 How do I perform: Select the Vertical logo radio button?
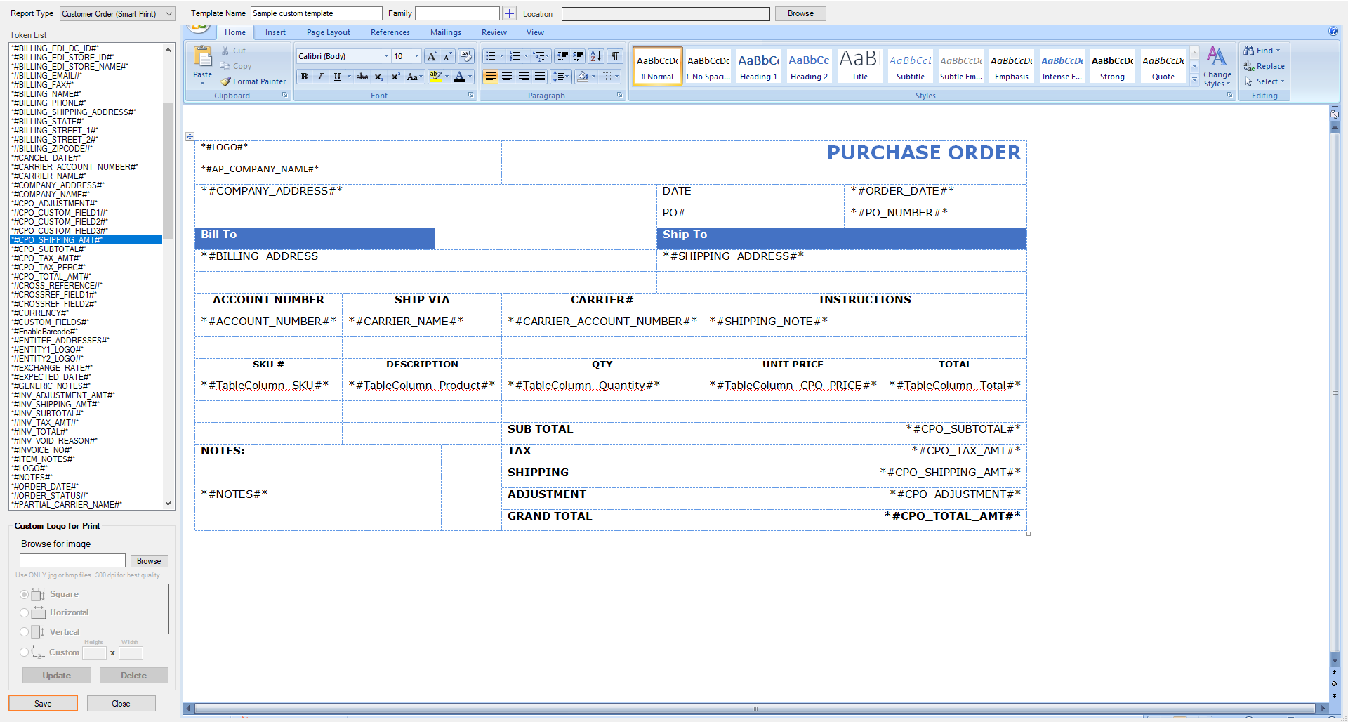25,632
